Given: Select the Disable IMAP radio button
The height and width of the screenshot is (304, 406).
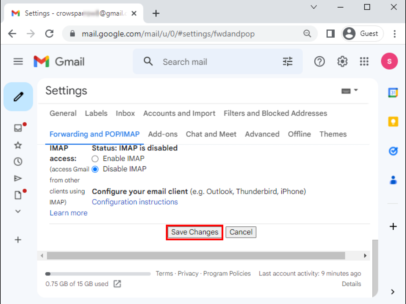Looking at the screenshot, I should point(95,169).
